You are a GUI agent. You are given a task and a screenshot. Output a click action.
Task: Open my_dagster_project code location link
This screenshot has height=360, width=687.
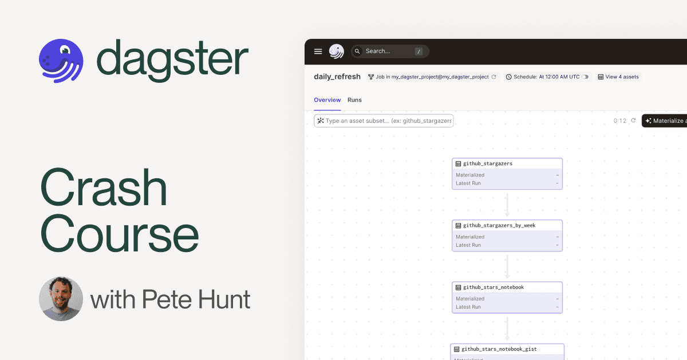tap(440, 77)
